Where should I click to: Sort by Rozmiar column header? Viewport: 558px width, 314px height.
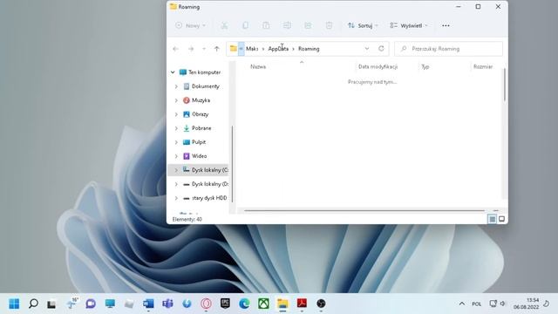pyautogui.click(x=483, y=66)
